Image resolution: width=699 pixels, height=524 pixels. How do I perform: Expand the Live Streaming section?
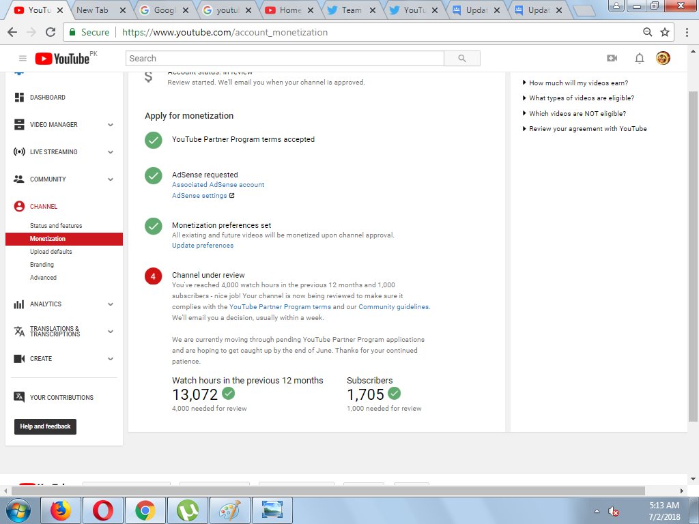click(x=111, y=152)
